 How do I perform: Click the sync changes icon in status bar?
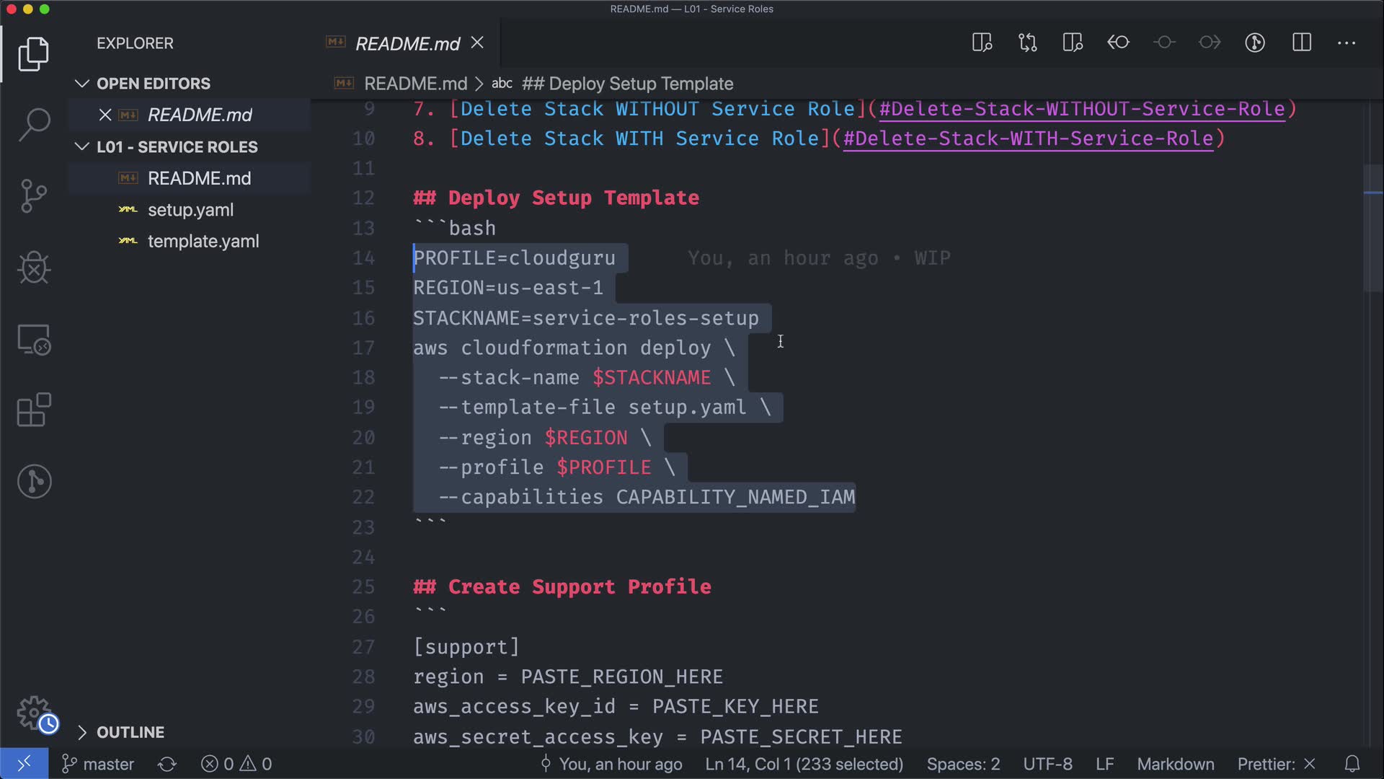tap(167, 764)
